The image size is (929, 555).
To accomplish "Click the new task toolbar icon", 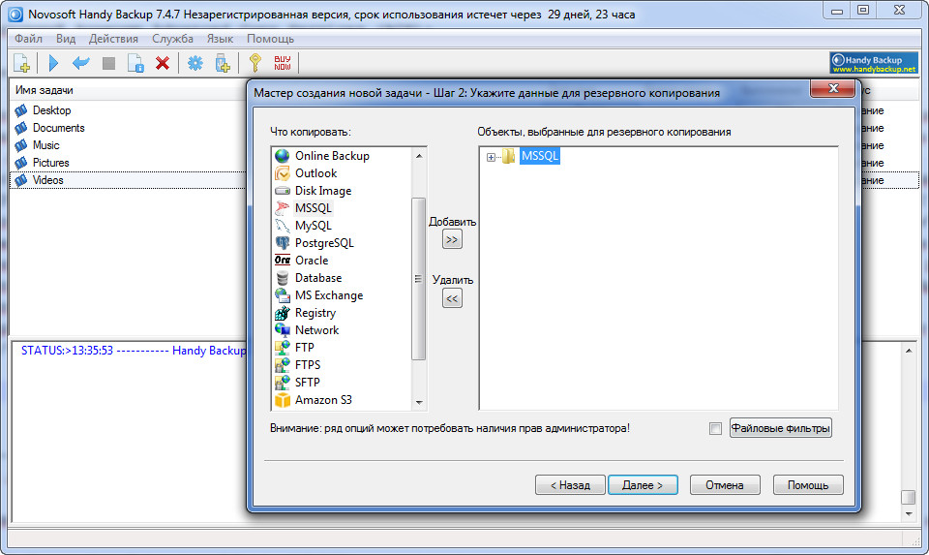I will click(x=22, y=63).
